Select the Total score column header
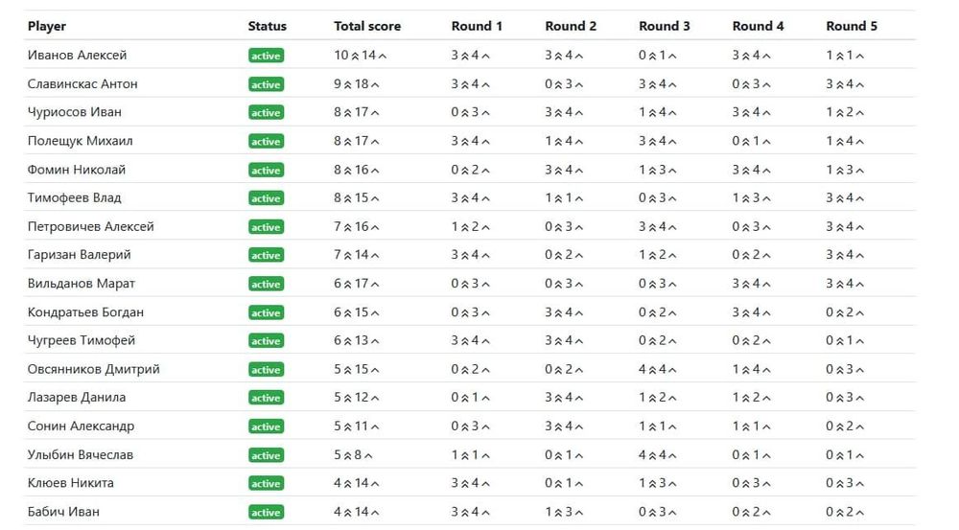This screenshot has width=959, height=530. (x=367, y=26)
